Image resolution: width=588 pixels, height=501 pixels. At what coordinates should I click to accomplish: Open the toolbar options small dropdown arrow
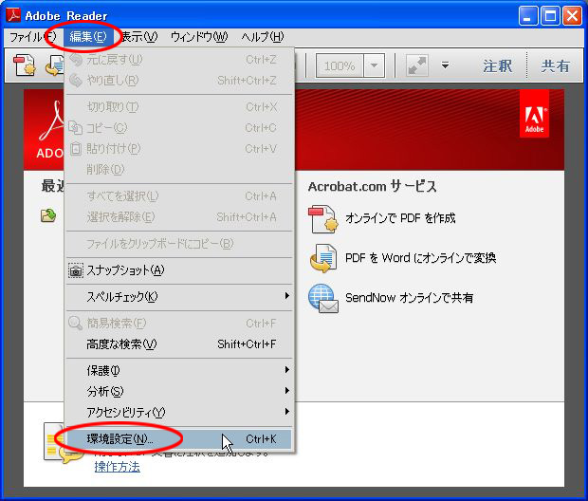[x=445, y=65]
